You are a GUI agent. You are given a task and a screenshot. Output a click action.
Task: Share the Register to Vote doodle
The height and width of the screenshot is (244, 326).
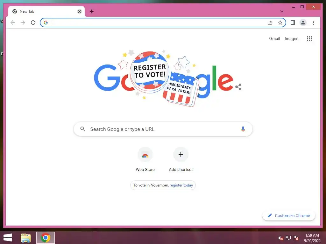coord(238,87)
